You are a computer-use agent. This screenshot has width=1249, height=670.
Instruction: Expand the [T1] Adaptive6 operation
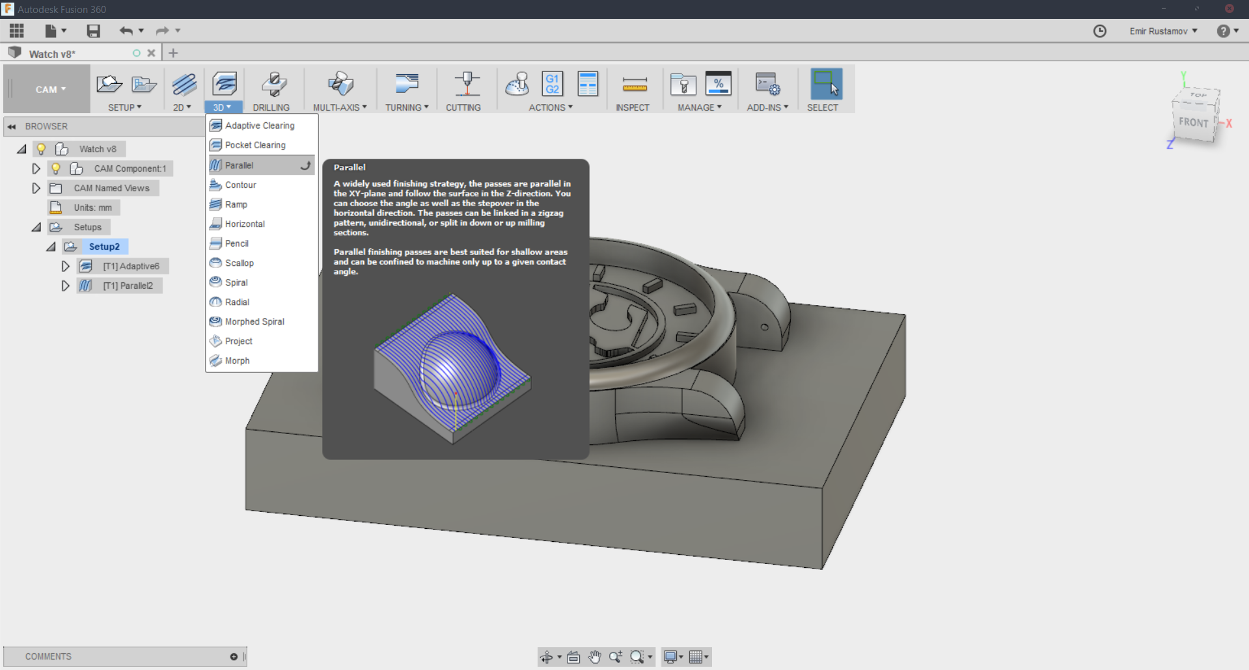(65, 266)
